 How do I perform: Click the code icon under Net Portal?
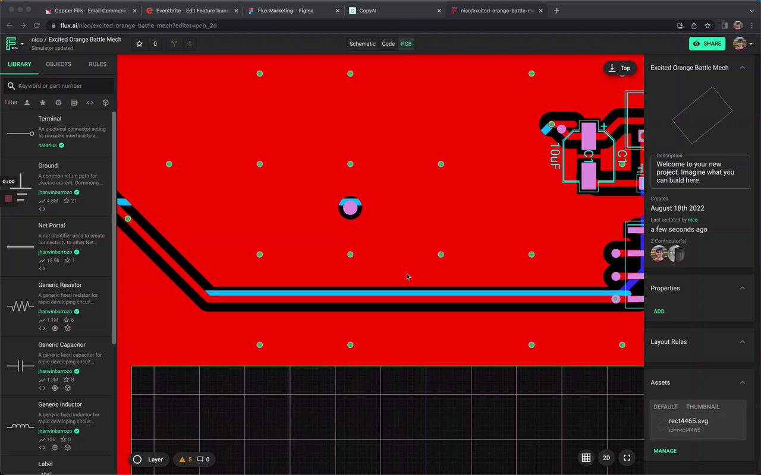42,269
